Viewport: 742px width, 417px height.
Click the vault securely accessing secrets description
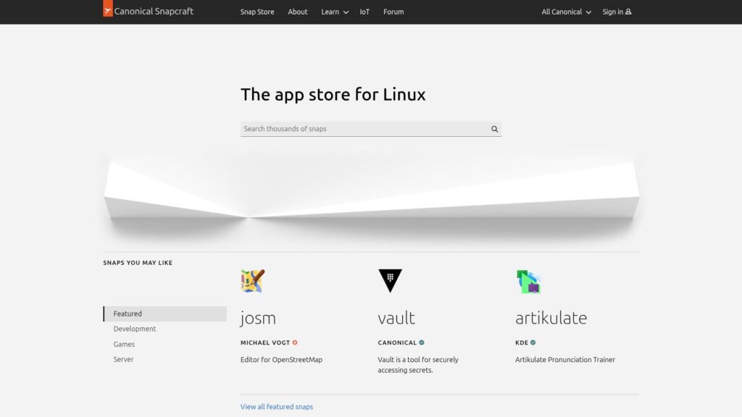(418, 365)
